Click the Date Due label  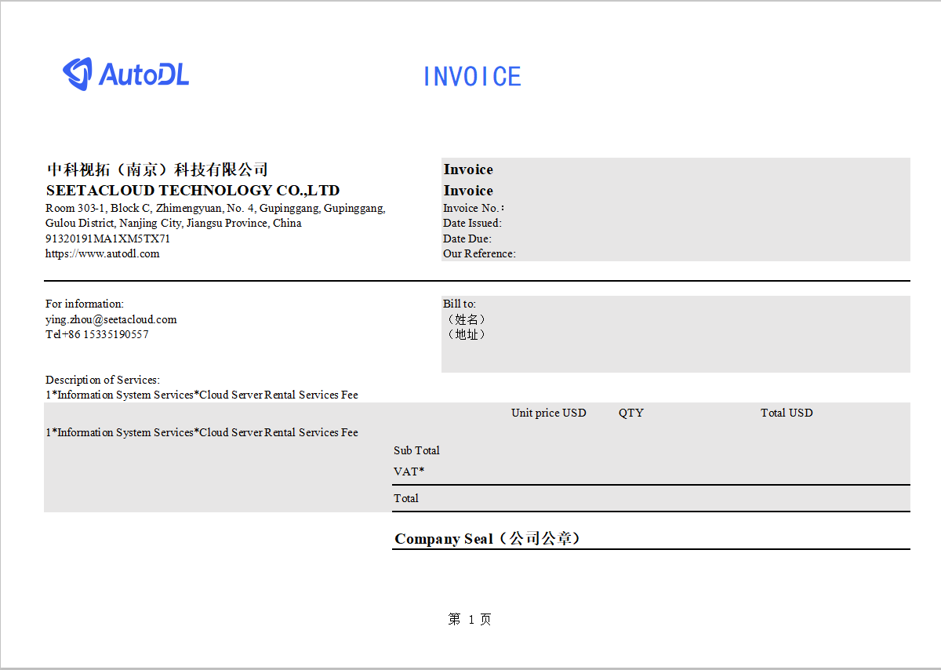click(467, 239)
